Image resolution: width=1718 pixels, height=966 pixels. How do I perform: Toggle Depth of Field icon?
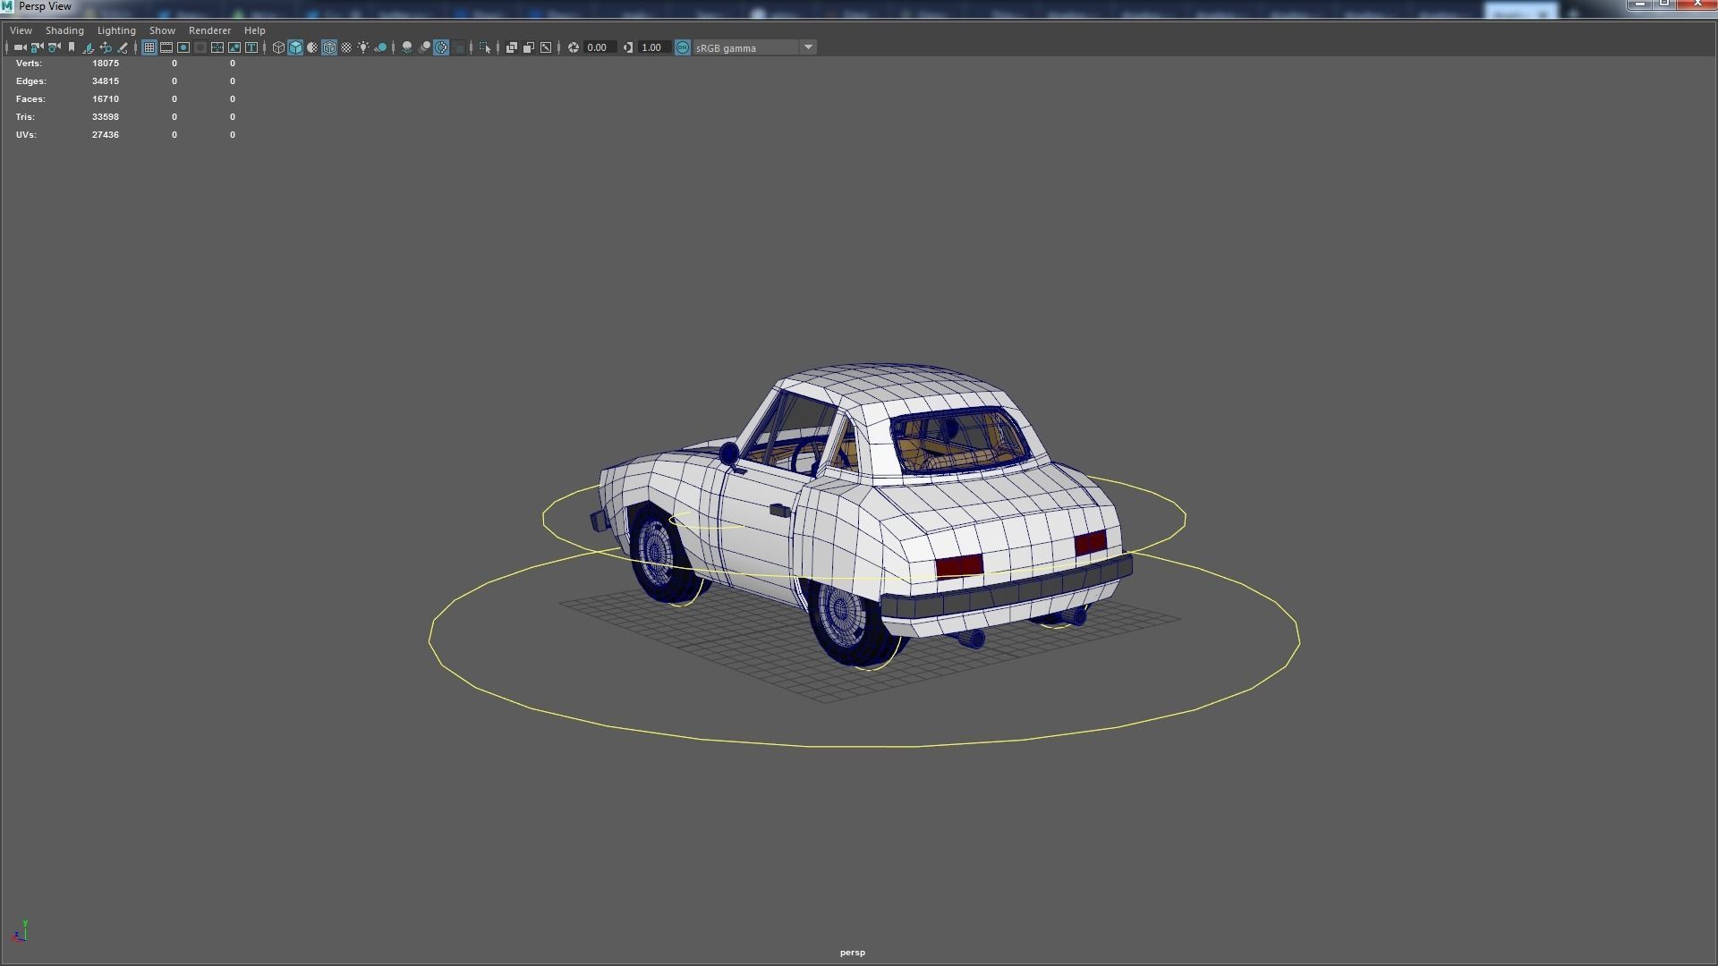(x=458, y=47)
